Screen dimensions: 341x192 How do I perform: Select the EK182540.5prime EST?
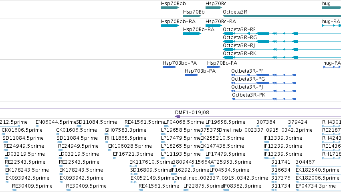click(317, 170)
